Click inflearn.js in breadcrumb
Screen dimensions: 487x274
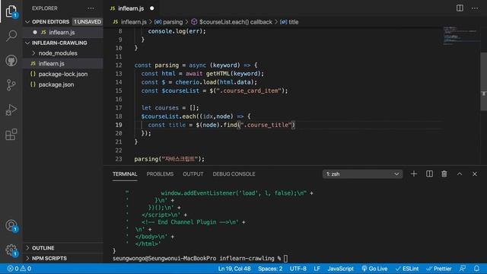point(134,22)
